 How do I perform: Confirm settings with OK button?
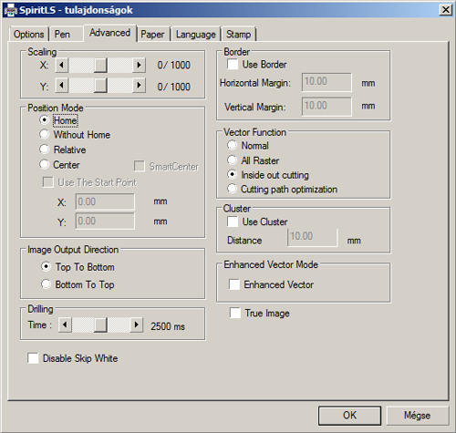click(x=349, y=416)
